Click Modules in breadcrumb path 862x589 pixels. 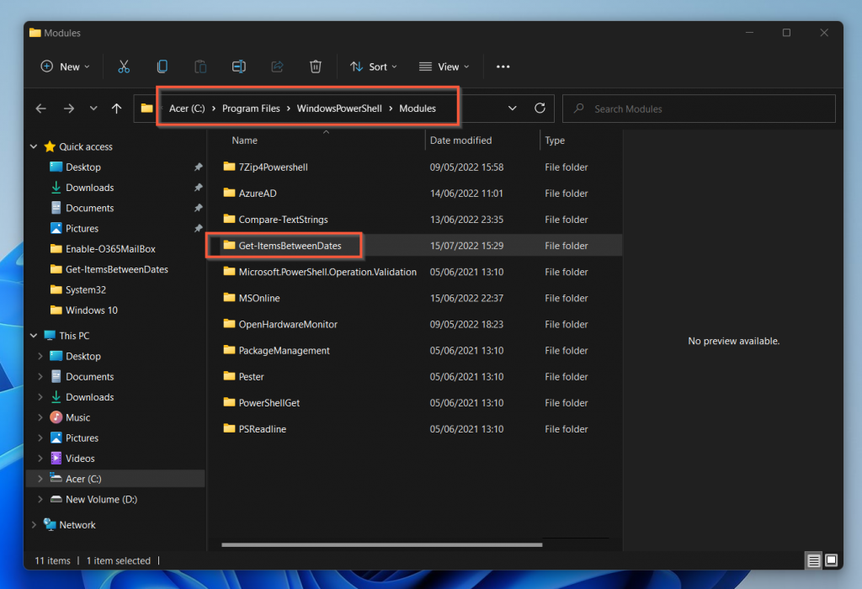418,109
